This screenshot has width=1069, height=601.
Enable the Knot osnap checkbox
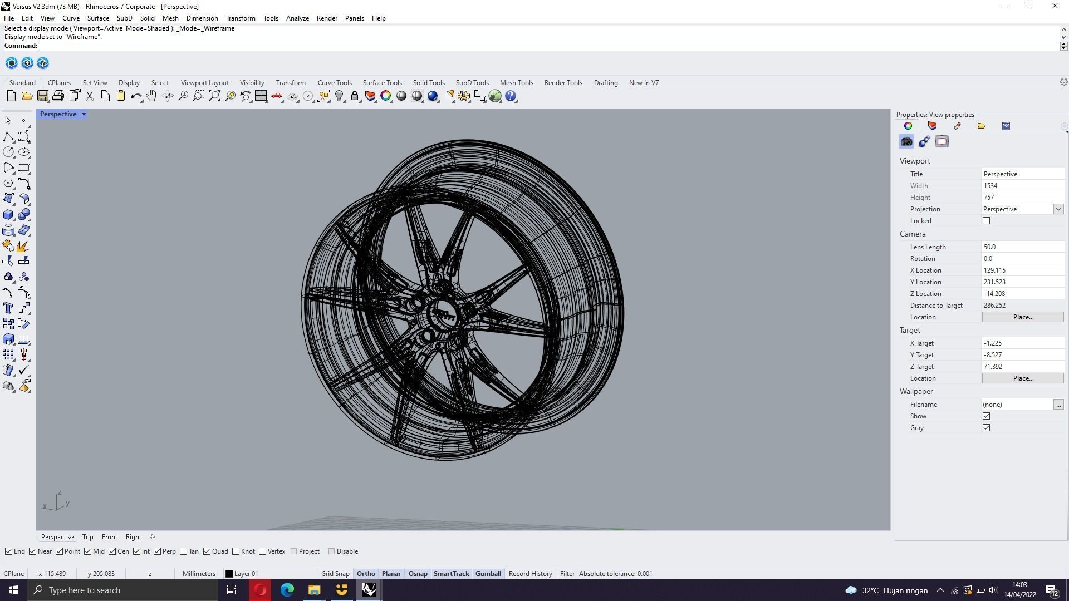(236, 551)
